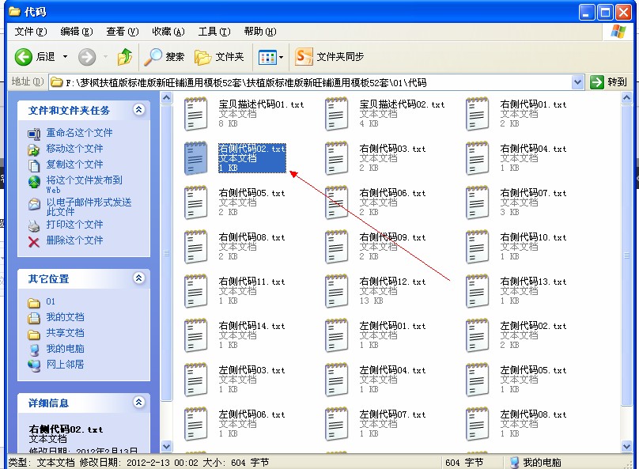This screenshot has height=469, width=639.
Task: Open the folder sync (文件夹同步) tool
Action: 330,57
